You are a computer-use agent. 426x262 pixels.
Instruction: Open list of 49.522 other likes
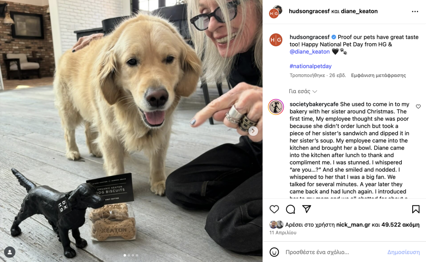tap(400, 225)
